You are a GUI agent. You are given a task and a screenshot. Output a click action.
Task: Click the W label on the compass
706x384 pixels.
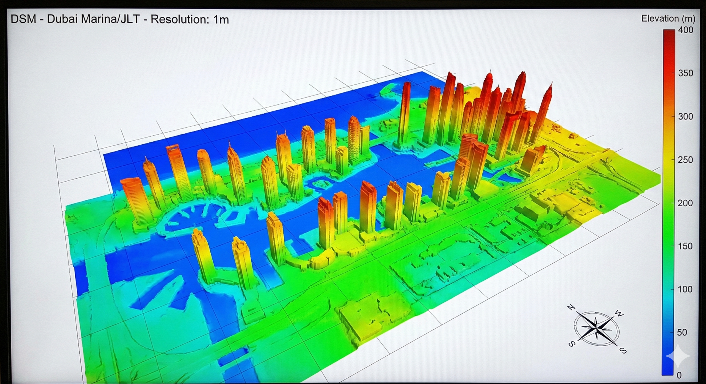coord(619,314)
